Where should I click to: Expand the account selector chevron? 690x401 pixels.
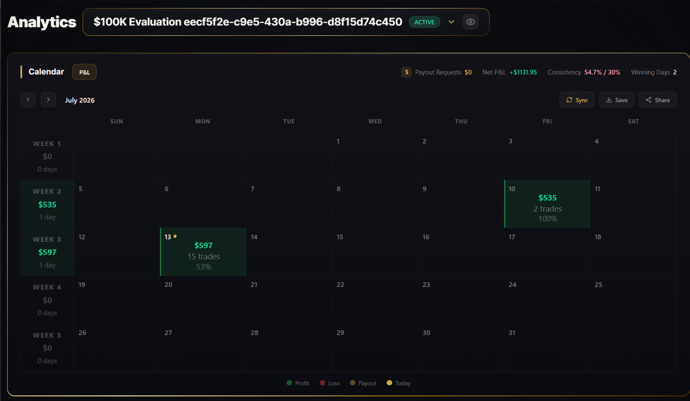[x=451, y=22]
